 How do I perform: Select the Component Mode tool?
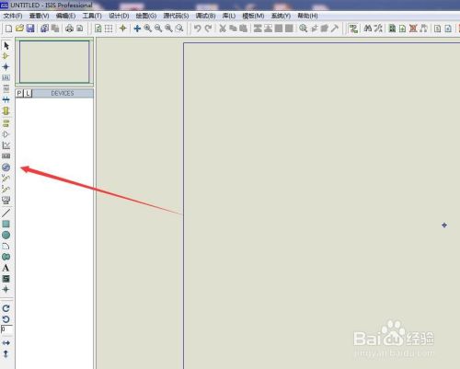[6, 56]
